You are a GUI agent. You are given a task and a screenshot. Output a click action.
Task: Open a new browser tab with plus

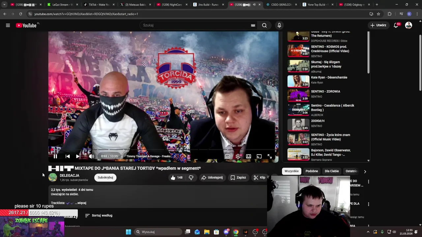click(377, 5)
